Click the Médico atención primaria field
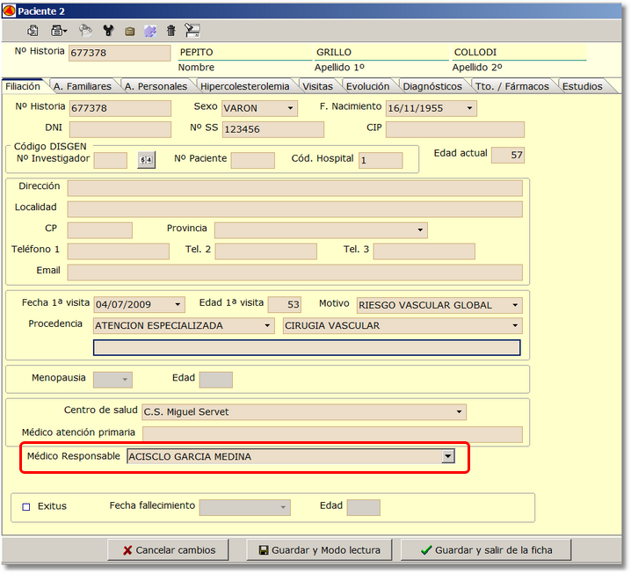This screenshot has width=631, height=574. 332,435
